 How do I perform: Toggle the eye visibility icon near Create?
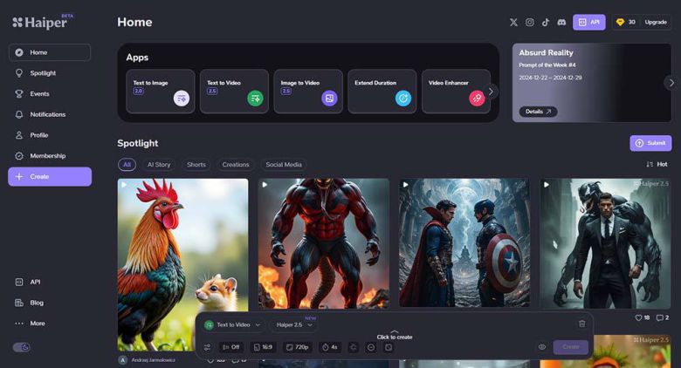(x=542, y=347)
